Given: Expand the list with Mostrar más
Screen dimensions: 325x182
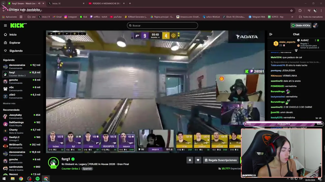Looking at the screenshot, I should pos(9,103).
